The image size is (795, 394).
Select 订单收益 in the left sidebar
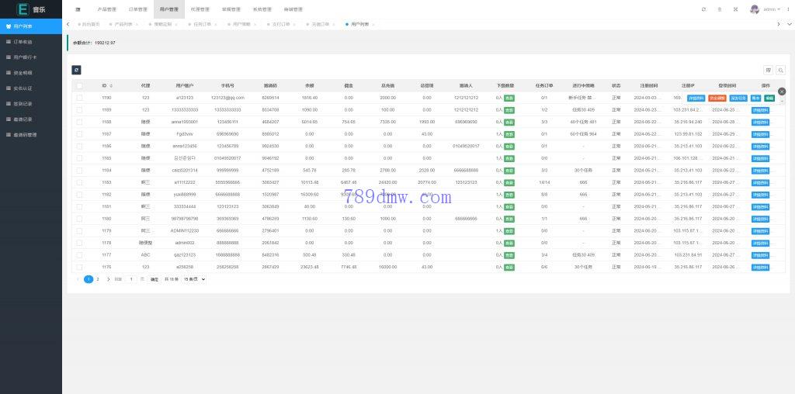coord(23,41)
